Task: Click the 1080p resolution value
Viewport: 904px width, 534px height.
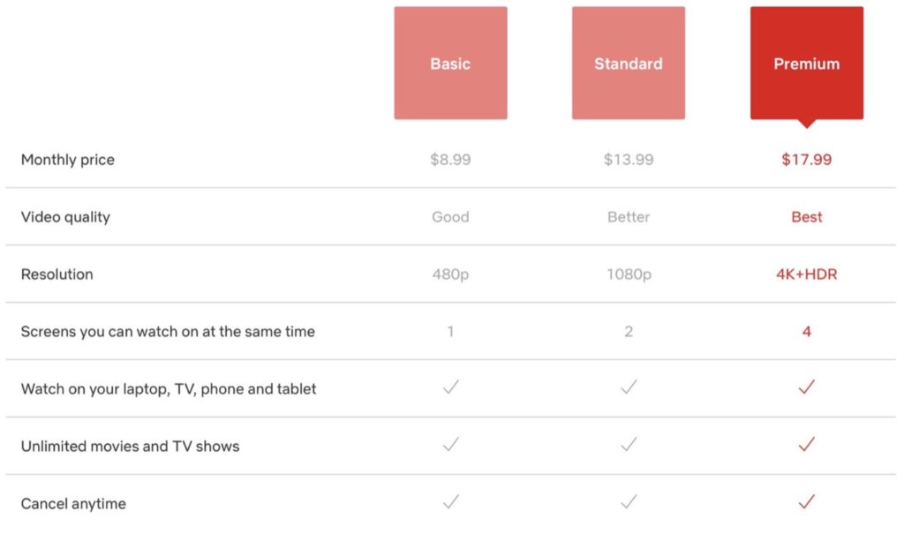Action: (629, 275)
